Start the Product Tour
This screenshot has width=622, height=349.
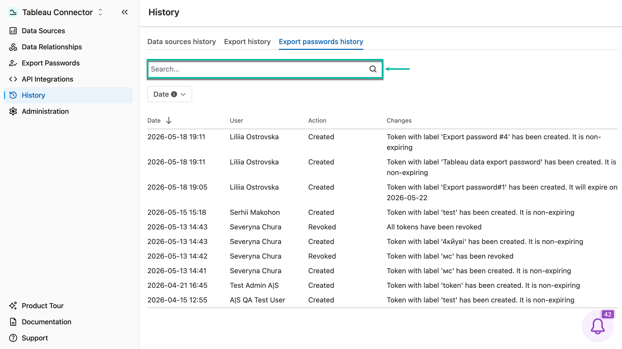point(68,306)
